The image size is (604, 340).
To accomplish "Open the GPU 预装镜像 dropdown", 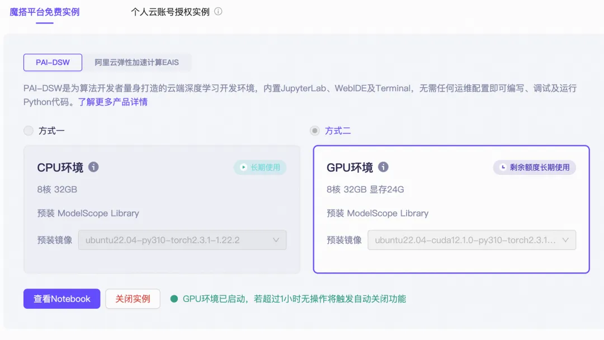I will click(471, 240).
